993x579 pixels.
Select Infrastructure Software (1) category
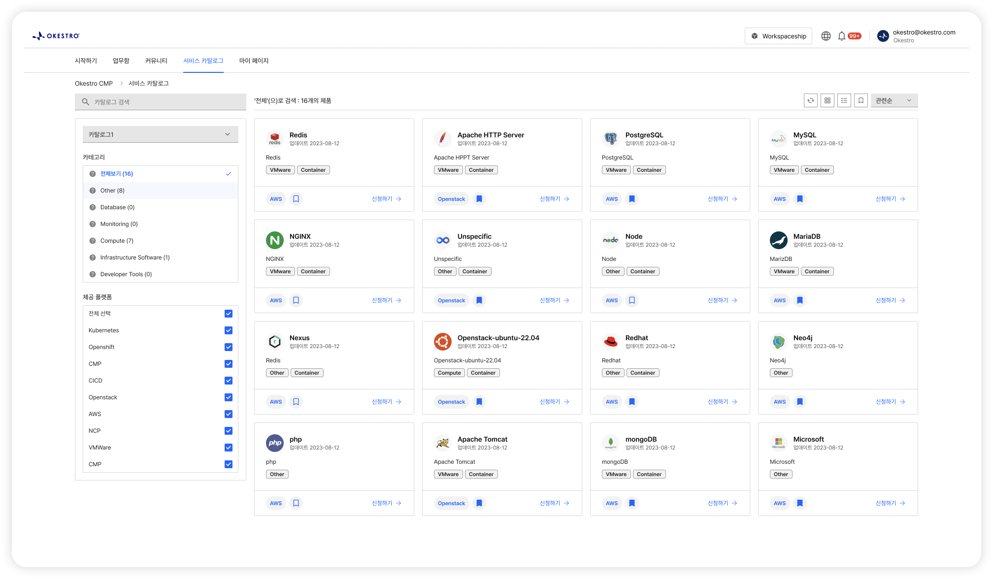point(161,257)
